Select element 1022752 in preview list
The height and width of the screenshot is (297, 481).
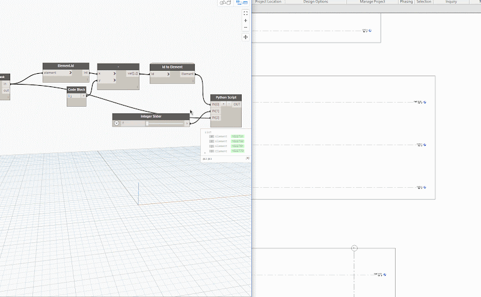(x=237, y=142)
